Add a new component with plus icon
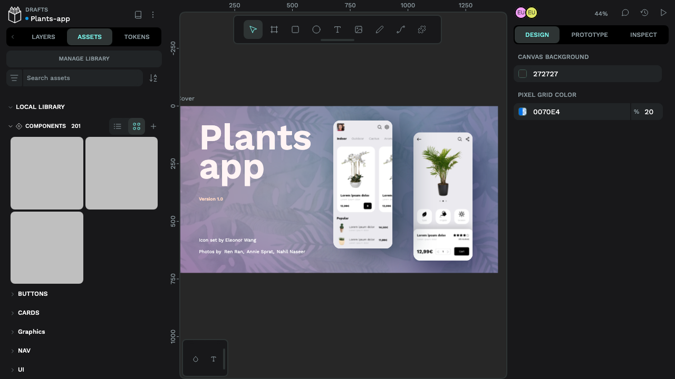675x379 pixels. [153, 126]
